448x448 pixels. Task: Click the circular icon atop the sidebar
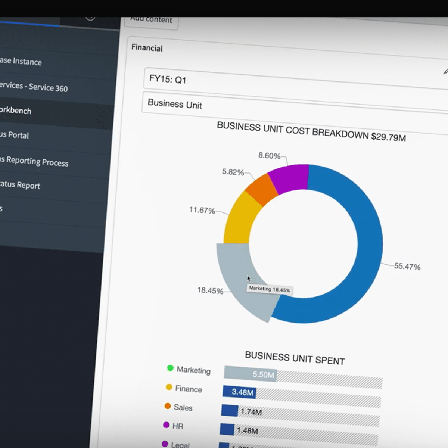coord(90,18)
